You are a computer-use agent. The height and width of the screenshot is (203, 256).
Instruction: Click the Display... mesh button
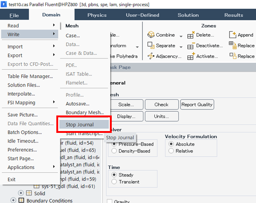click(127, 116)
